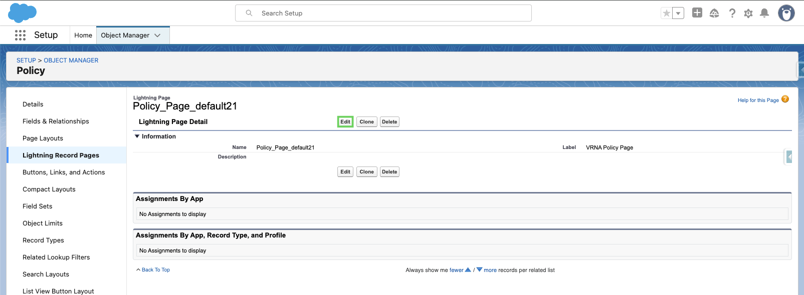Open the Trailhead guidance icon
Viewport: 804px width, 295px height.
tap(714, 13)
